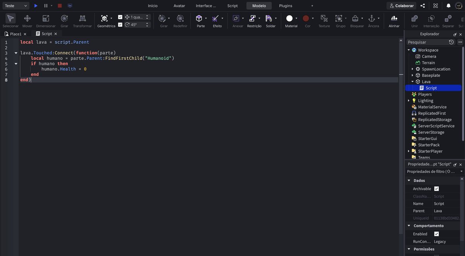Open the Alinhar align tool

(394, 18)
